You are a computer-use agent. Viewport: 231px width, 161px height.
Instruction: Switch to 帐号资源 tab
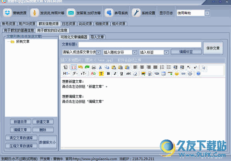(9, 24)
